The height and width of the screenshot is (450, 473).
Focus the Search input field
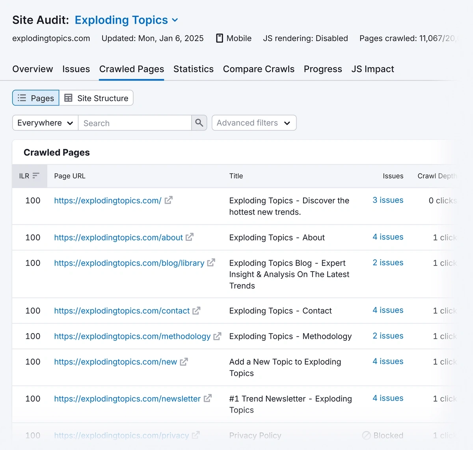(135, 123)
